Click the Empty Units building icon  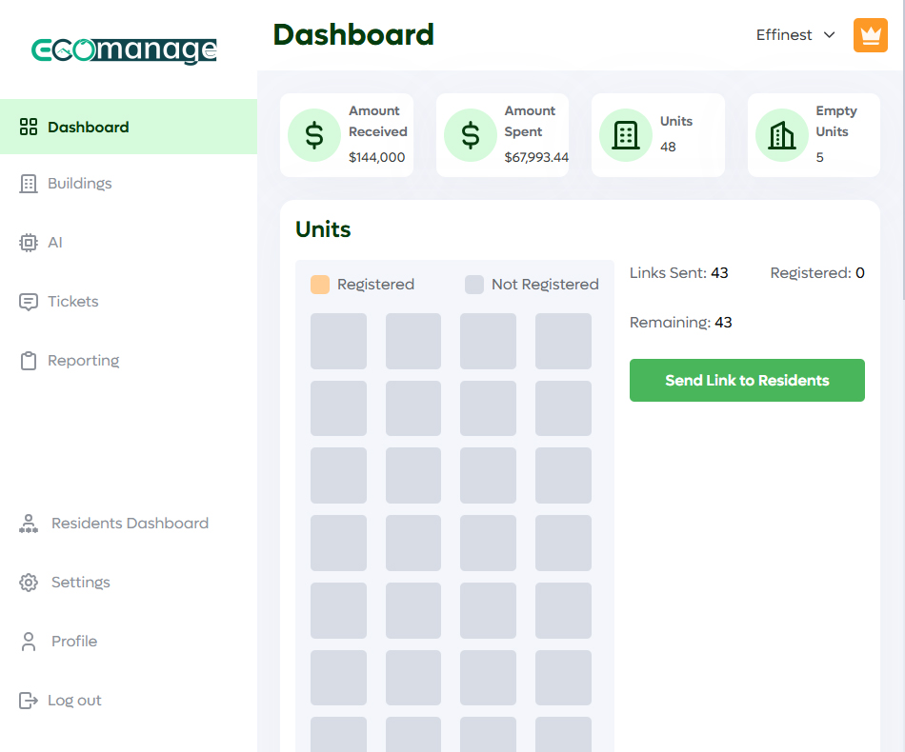[x=782, y=135]
